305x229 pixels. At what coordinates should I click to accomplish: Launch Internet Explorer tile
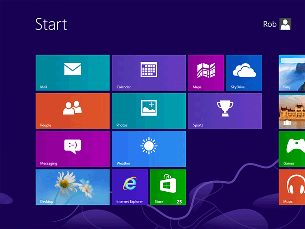pos(130,187)
